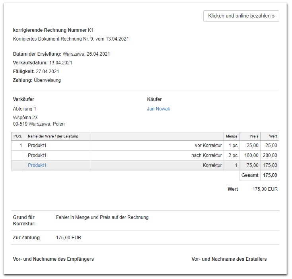292x279 pixels.
Task: Click the "vor Korrektur" table cell
Action: (206, 145)
